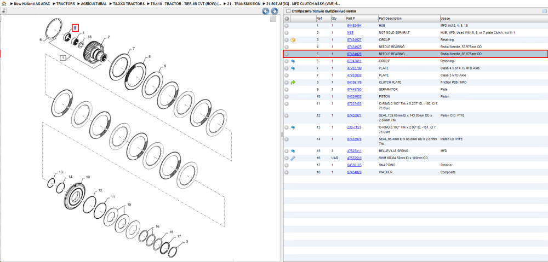Click the add-all icon in table header
Image resolution: width=548 pixels, height=262 pixels.
coord(287,19)
